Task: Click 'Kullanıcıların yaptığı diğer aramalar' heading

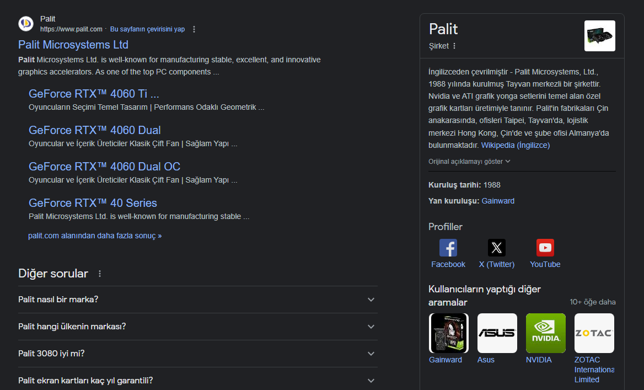Action: coord(485,296)
